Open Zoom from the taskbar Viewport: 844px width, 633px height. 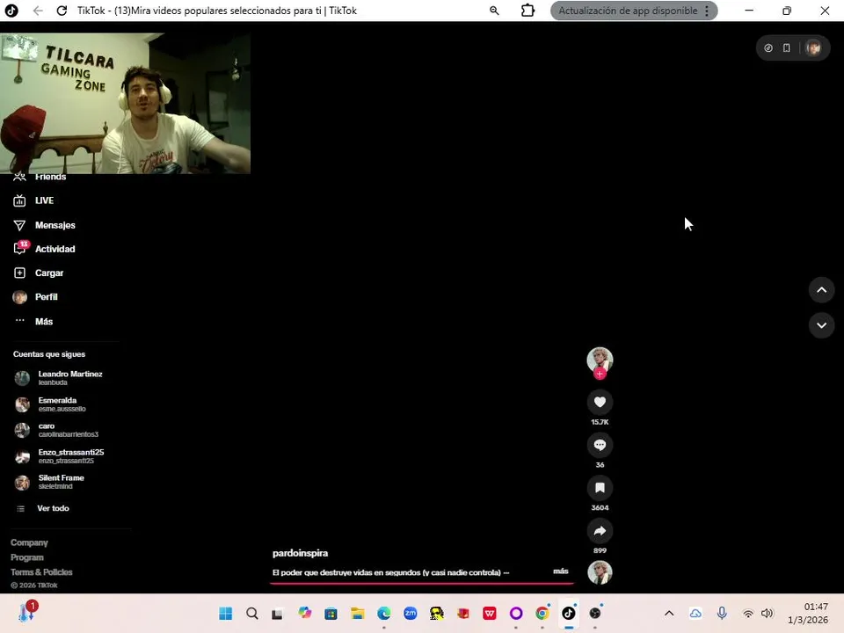point(411,613)
